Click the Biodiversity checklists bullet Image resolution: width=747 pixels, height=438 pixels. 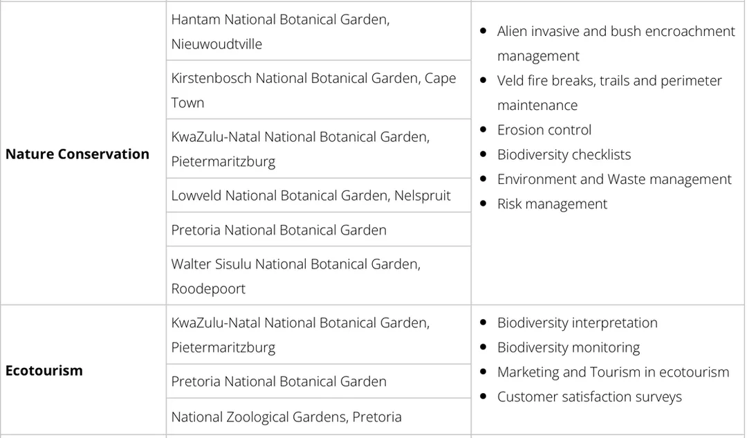pos(564,154)
